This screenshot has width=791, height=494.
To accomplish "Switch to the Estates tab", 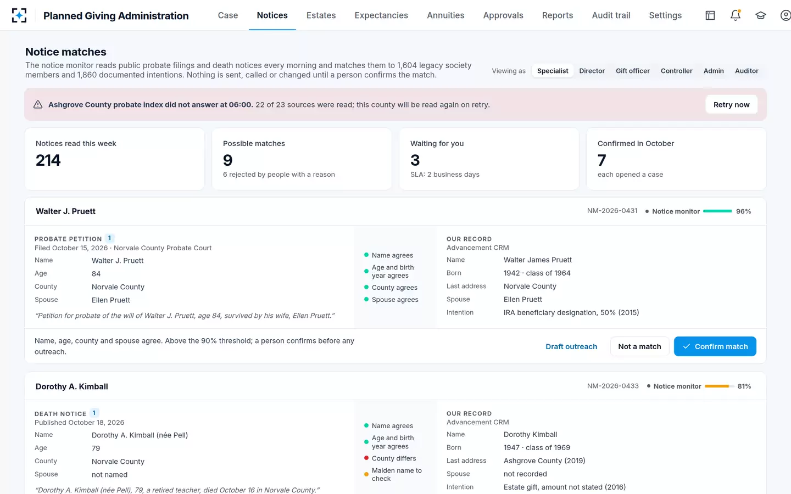I will (x=321, y=15).
